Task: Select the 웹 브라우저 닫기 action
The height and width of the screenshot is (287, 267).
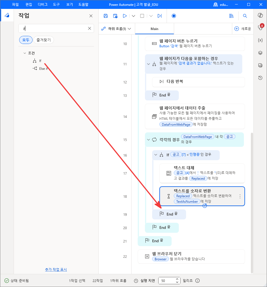Action: click(191, 256)
